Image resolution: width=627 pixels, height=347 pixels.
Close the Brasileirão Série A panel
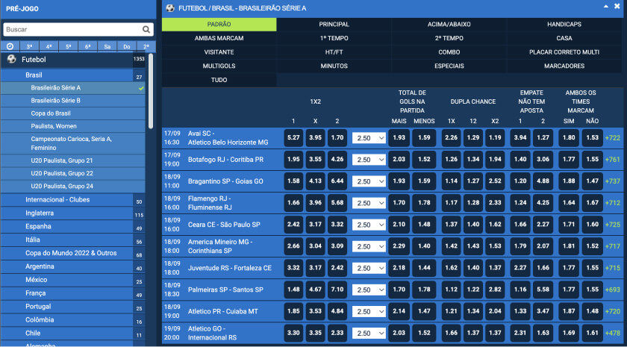[617, 7]
